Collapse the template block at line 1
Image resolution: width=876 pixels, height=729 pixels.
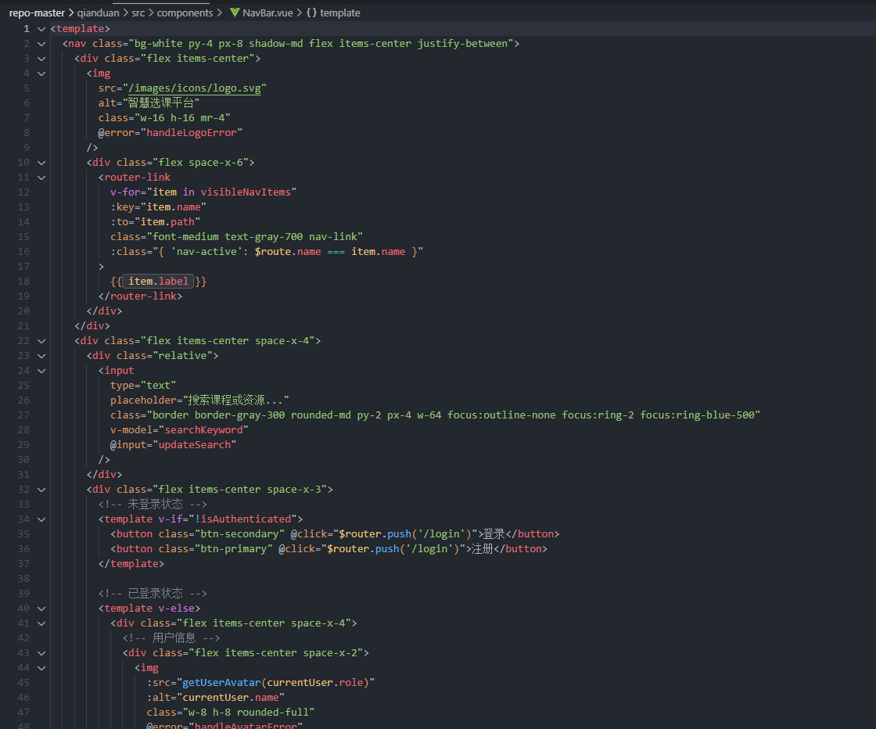click(41, 28)
